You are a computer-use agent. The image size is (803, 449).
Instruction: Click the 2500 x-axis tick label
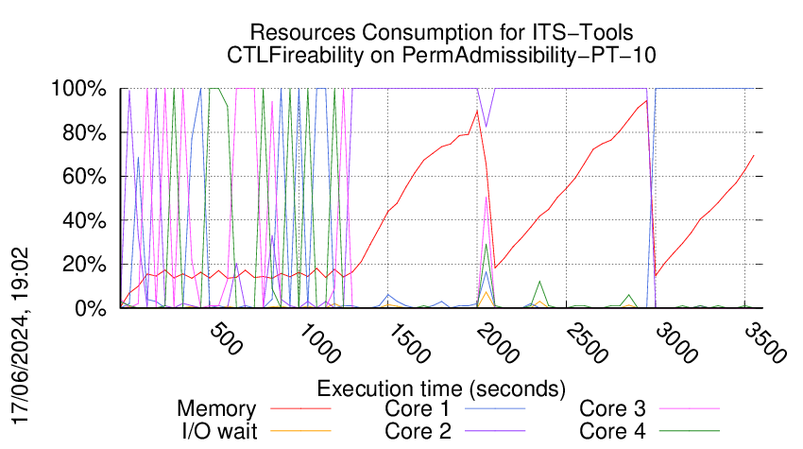pos(587,343)
